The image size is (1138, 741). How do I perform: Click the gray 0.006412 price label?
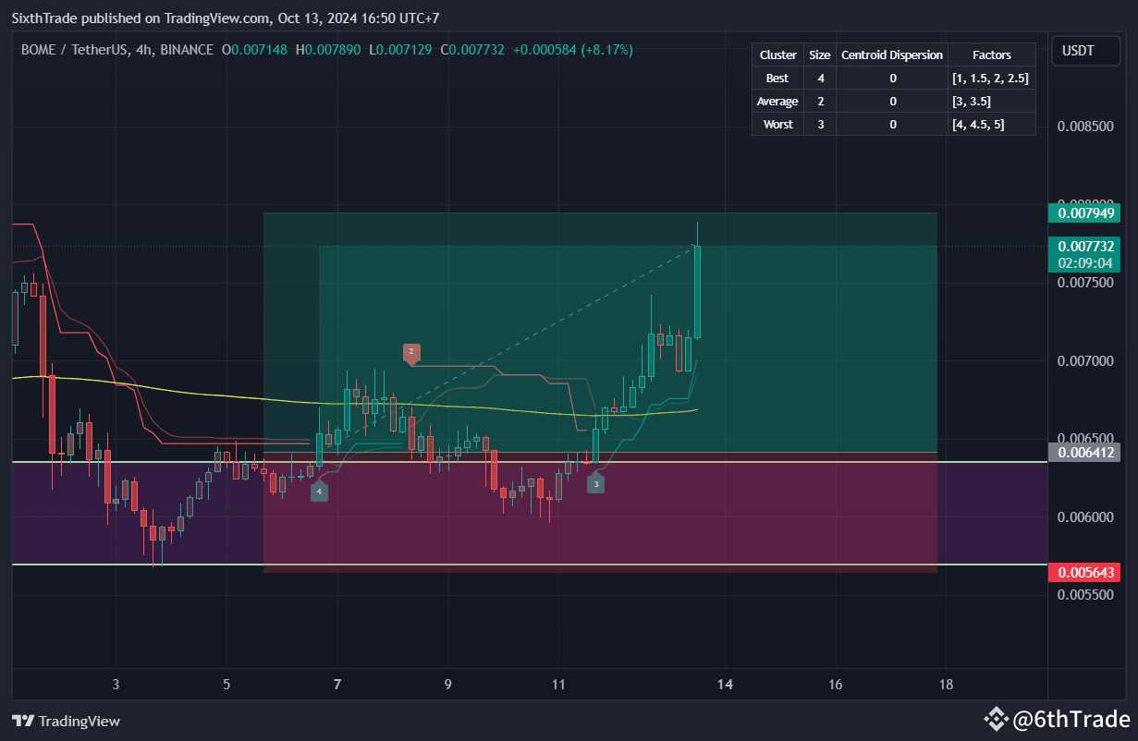[x=1085, y=452]
